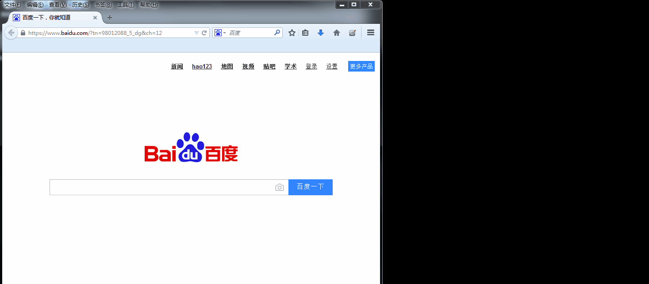Image resolution: width=649 pixels, height=284 pixels.
Task: Open the 历史 (History) menu
Action: [81, 5]
